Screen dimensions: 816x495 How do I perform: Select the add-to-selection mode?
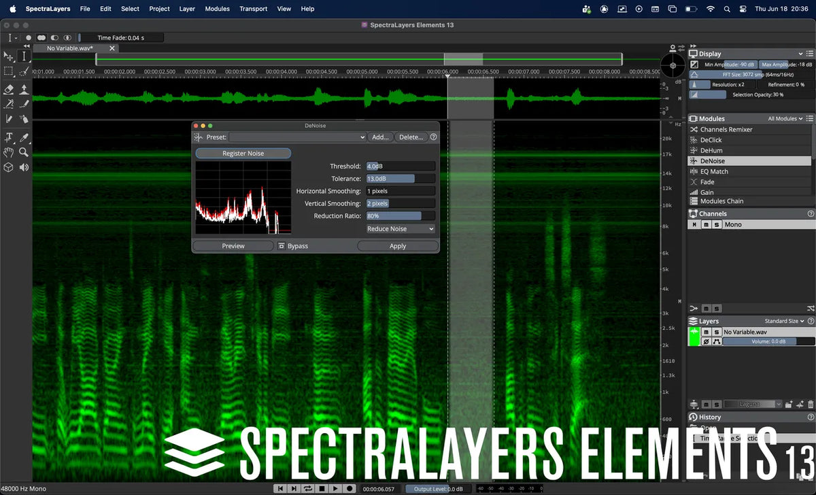pos(41,38)
